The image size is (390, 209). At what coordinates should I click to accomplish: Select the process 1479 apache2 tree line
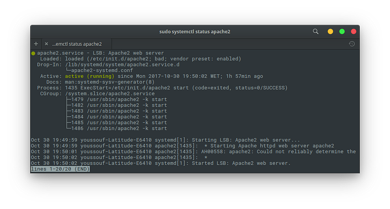pos(117,99)
